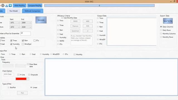Check the ETo variable checkbox
Viewport: 178px width, 100px height.
pos(34,41)
